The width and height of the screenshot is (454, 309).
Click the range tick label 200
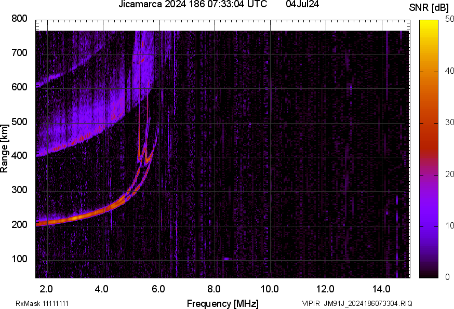coord(19,224)
